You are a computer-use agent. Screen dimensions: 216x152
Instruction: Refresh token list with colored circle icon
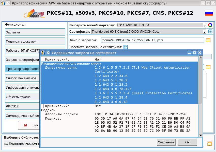click(210, 25)
